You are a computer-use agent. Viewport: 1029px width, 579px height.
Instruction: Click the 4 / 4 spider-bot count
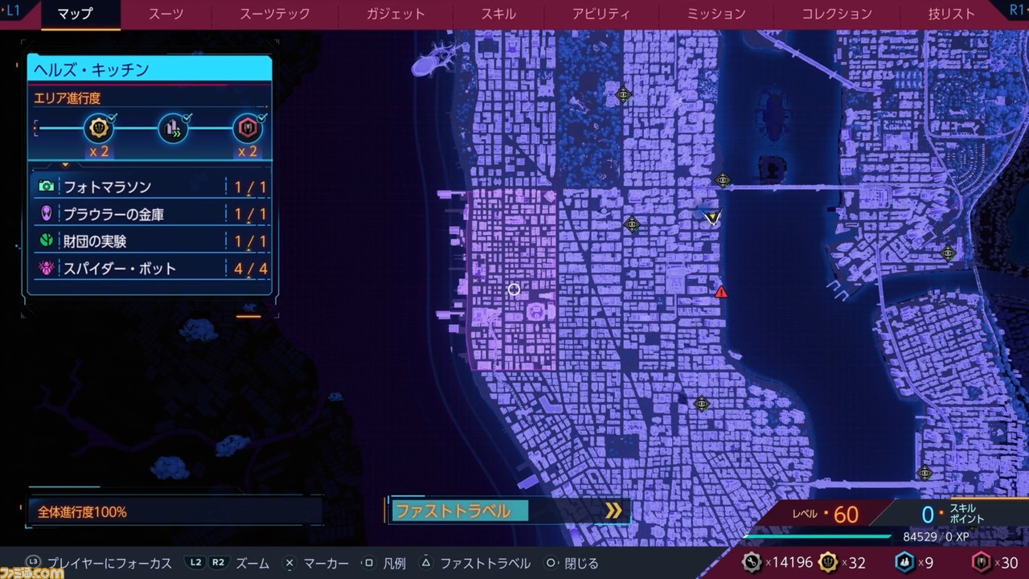(x=250, y=269)
